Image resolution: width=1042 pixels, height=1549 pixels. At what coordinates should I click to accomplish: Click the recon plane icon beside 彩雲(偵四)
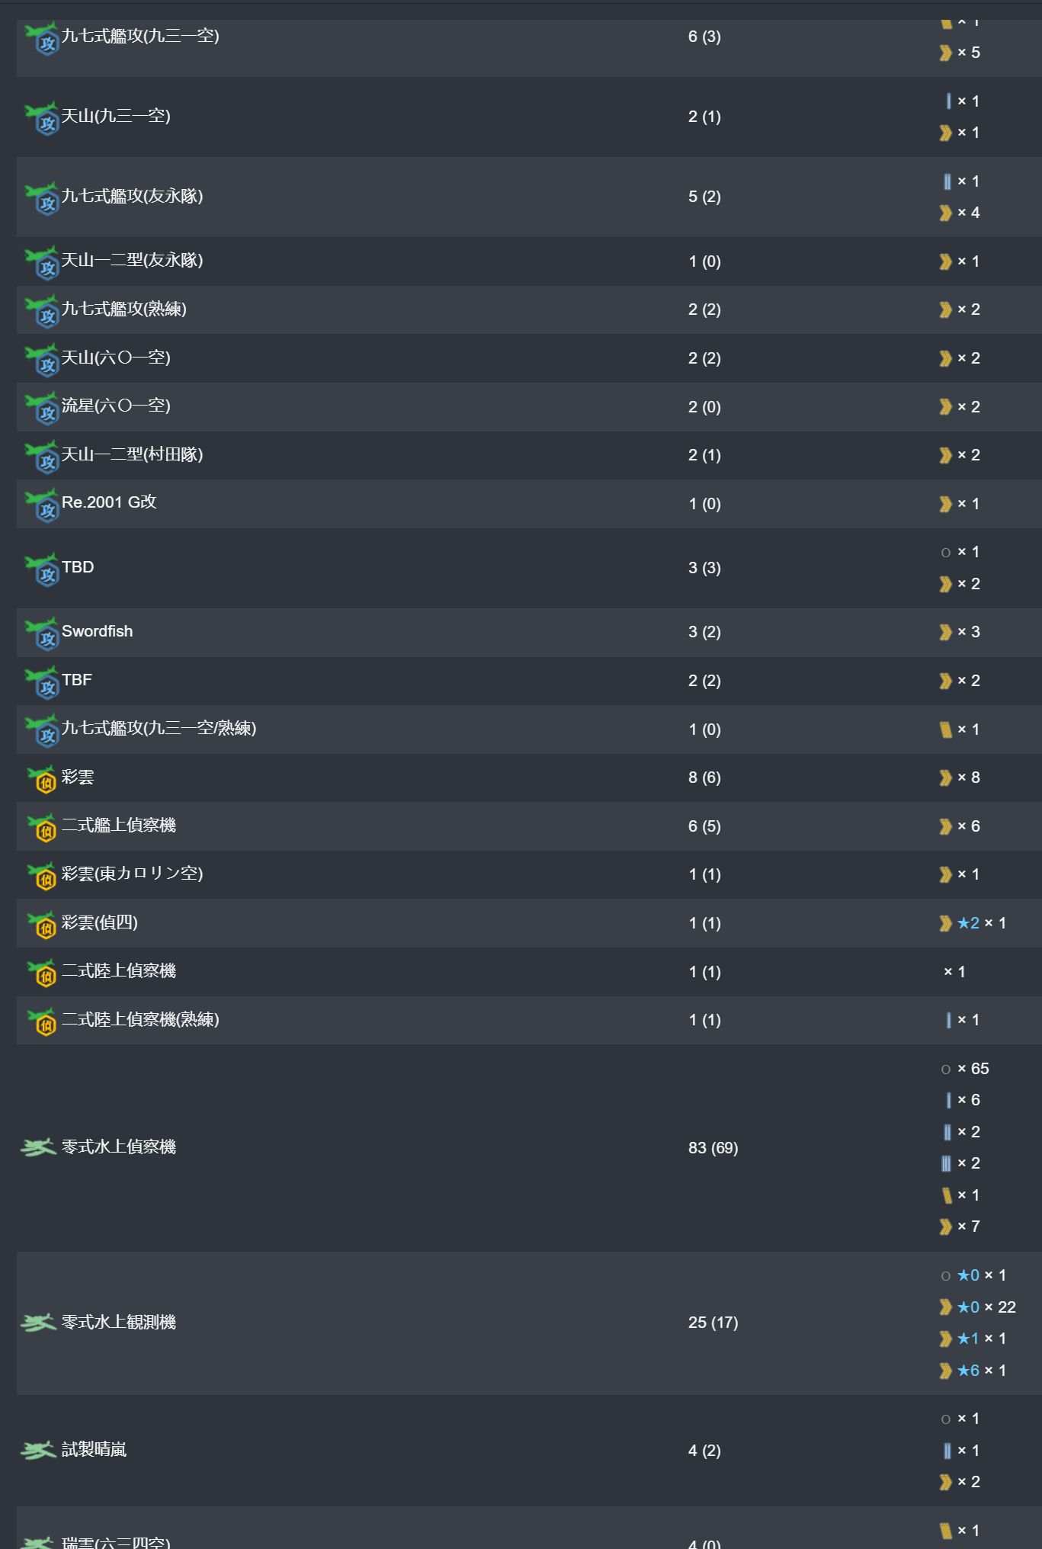pos(41,925)
